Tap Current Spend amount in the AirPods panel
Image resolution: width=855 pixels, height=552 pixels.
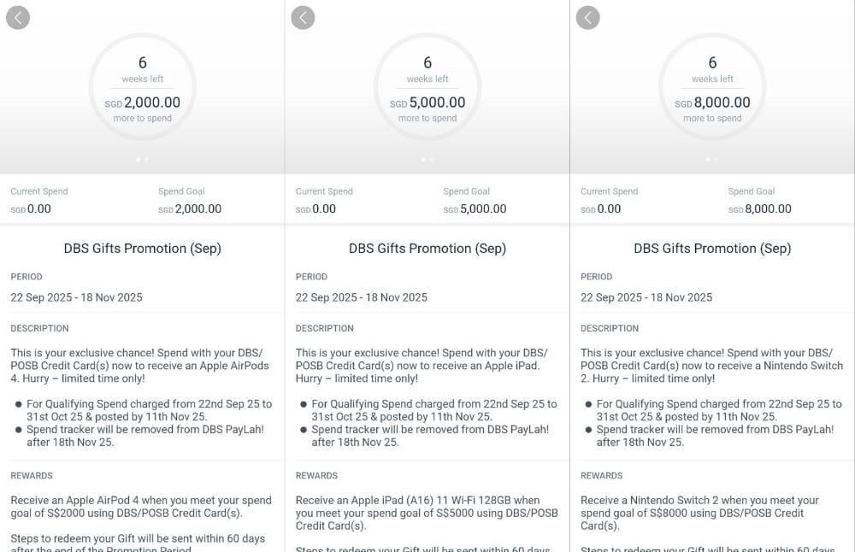click(x=31, y=208)
